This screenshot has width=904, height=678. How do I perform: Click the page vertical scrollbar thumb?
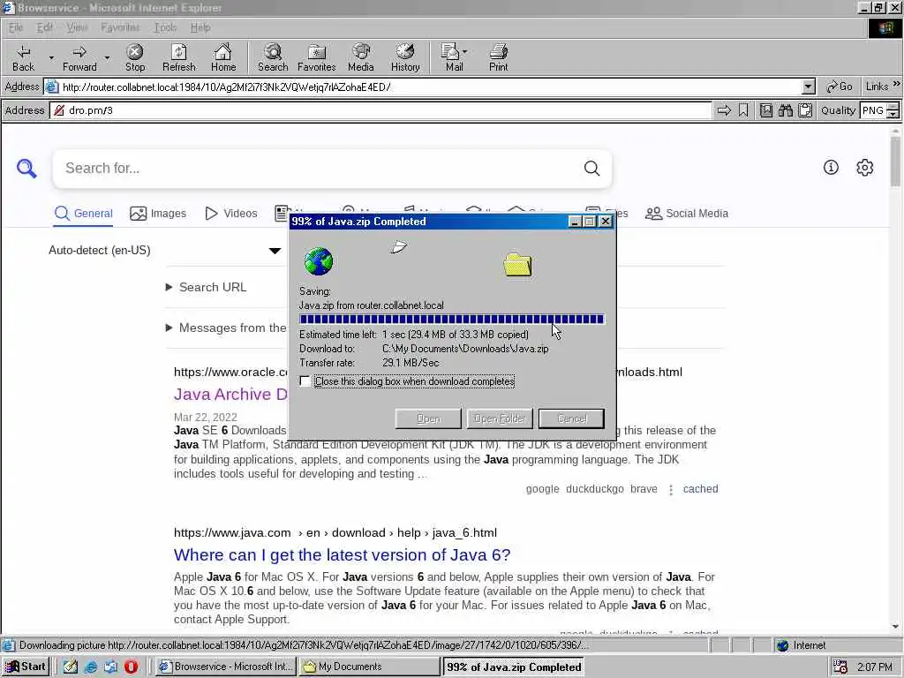click(x=895, y=162)
